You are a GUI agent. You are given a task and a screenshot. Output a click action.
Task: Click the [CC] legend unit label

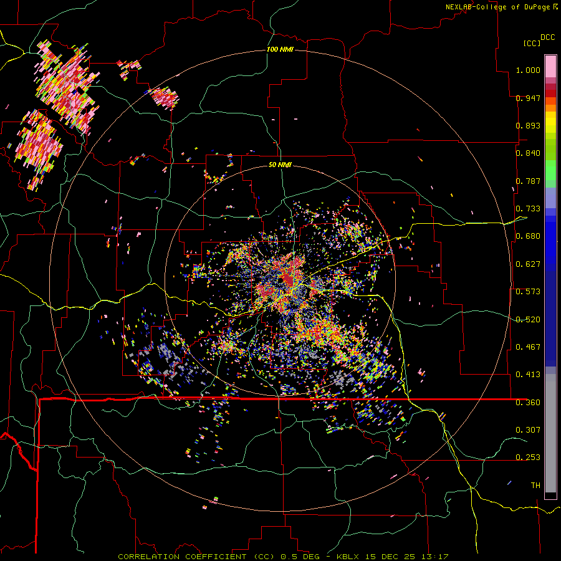pos(532,43)
